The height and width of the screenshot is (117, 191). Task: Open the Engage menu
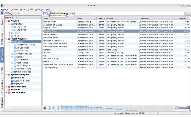coord(5,9)
